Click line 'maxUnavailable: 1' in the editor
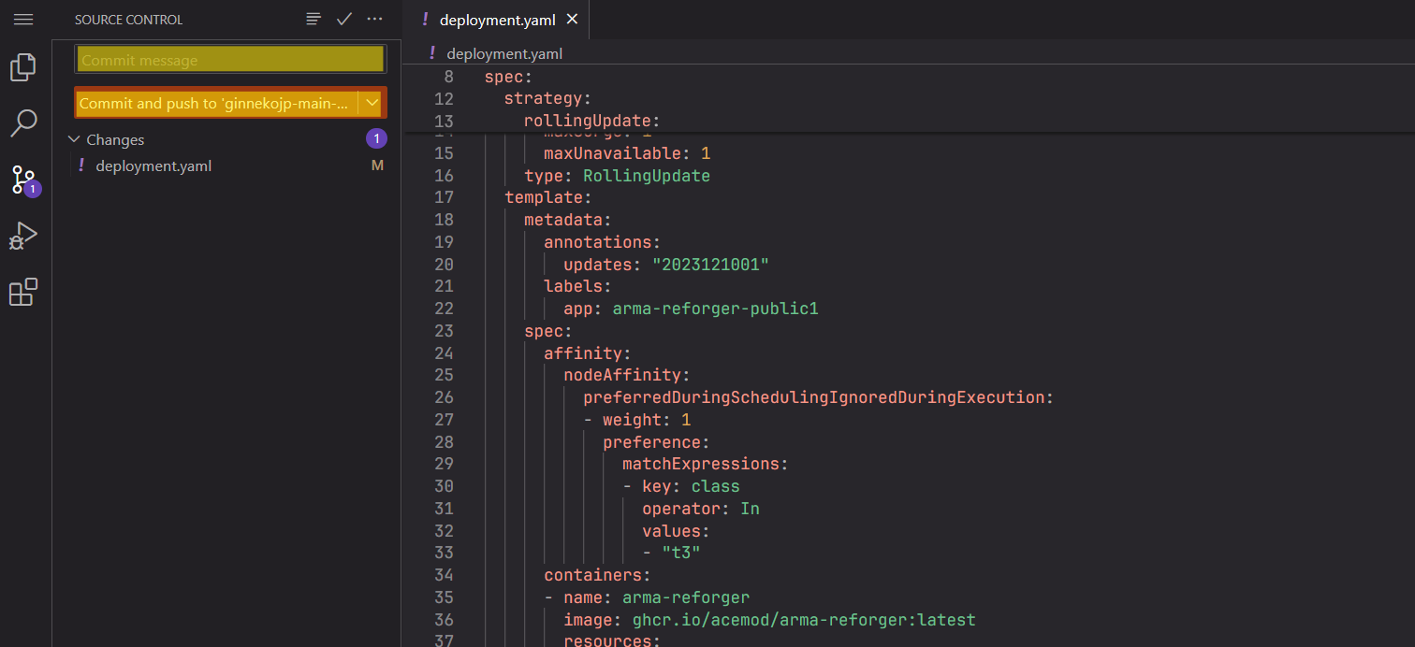 pyautogui.click(x=627, y=152)
